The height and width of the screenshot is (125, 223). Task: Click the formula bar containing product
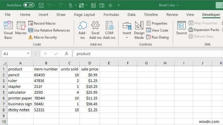(148, 54)
